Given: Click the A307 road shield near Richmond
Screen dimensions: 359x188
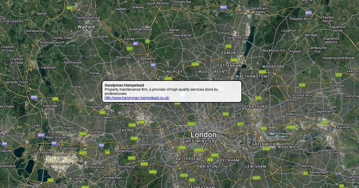Looking at the screenshot, I should pyautogui.click(x=132, y=158).
